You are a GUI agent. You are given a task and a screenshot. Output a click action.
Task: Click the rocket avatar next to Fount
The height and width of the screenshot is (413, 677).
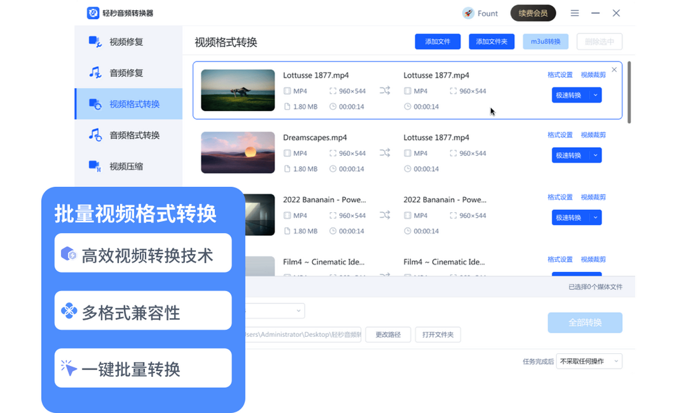click(x=468, y=13)
